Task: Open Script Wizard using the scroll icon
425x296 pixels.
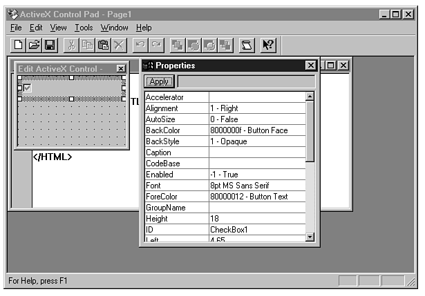Action: click(247, 46)
